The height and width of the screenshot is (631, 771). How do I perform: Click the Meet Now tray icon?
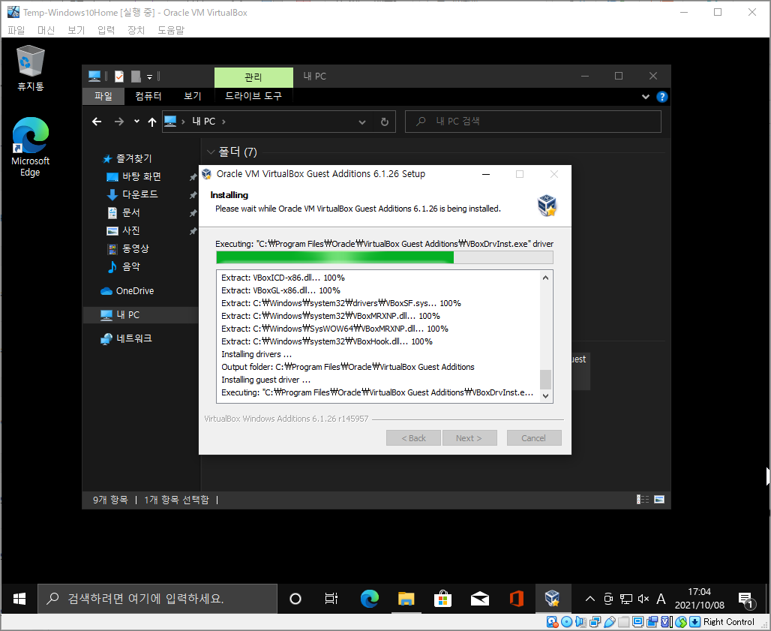[608, 599]
